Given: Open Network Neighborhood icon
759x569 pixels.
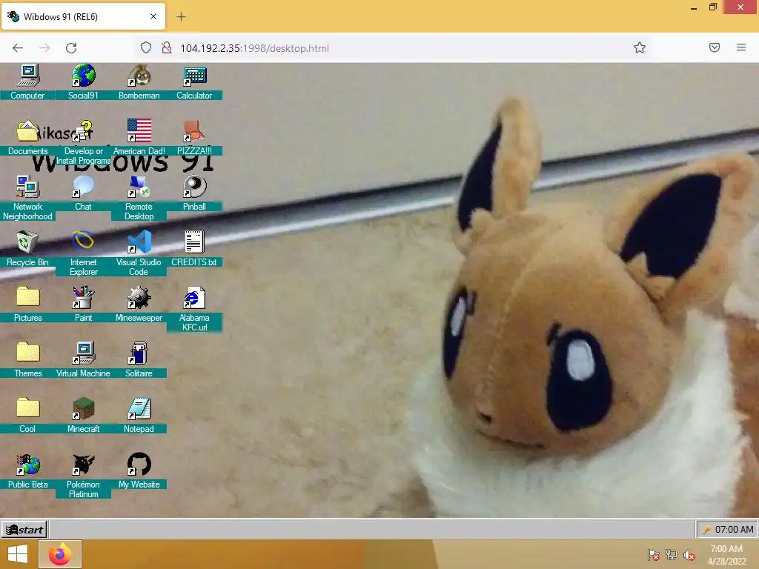Looking at the screenshot, I should (27, 198).
